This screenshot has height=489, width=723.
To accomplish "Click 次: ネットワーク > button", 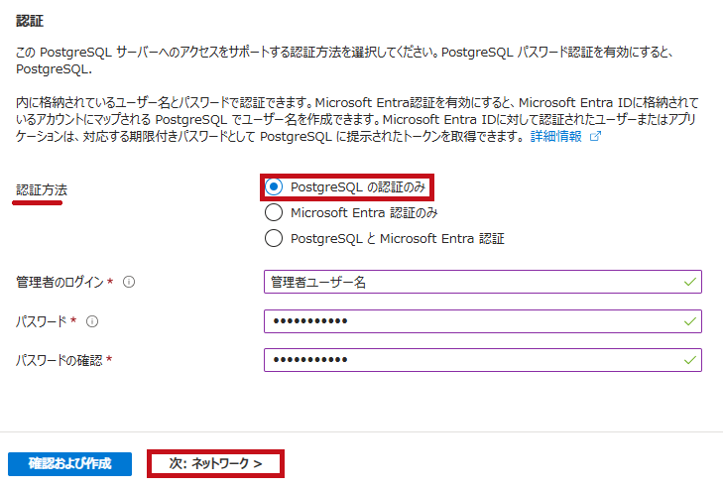I will pos(215,463).
